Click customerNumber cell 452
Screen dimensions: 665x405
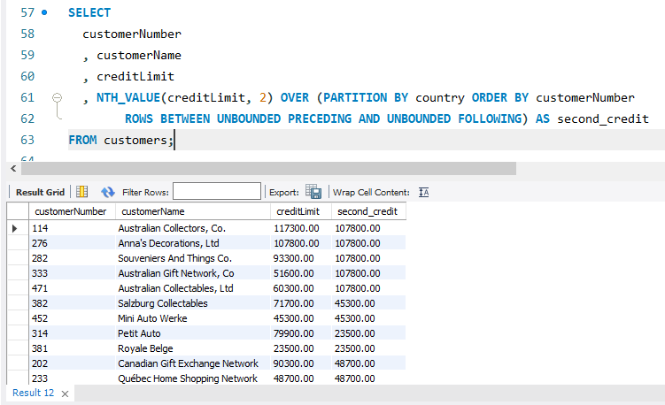[x=72, y=318]
